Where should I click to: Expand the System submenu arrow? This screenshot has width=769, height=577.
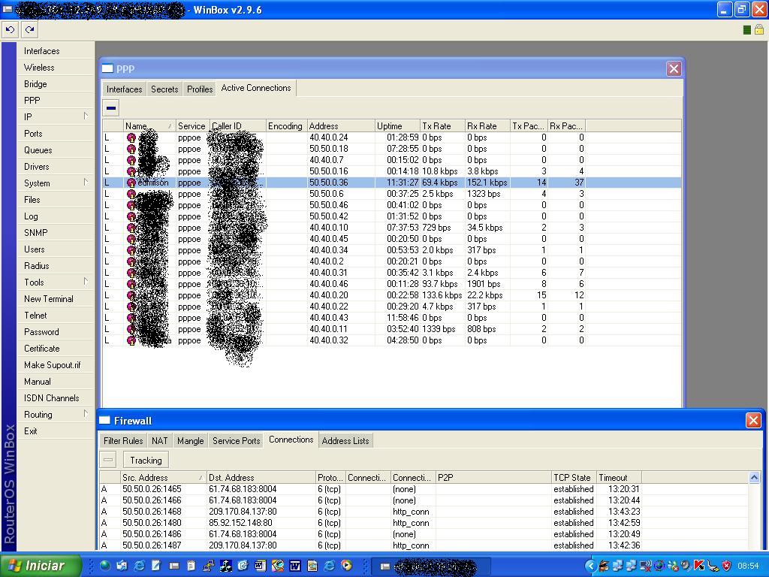tap(86, 182)
